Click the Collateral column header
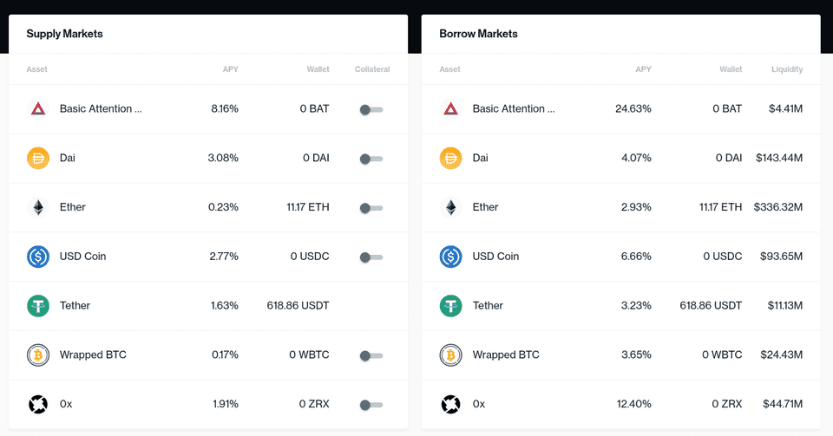 point(372,69)
